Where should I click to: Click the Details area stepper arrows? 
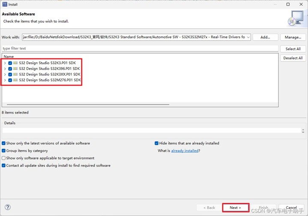click(x=303, y=131)
